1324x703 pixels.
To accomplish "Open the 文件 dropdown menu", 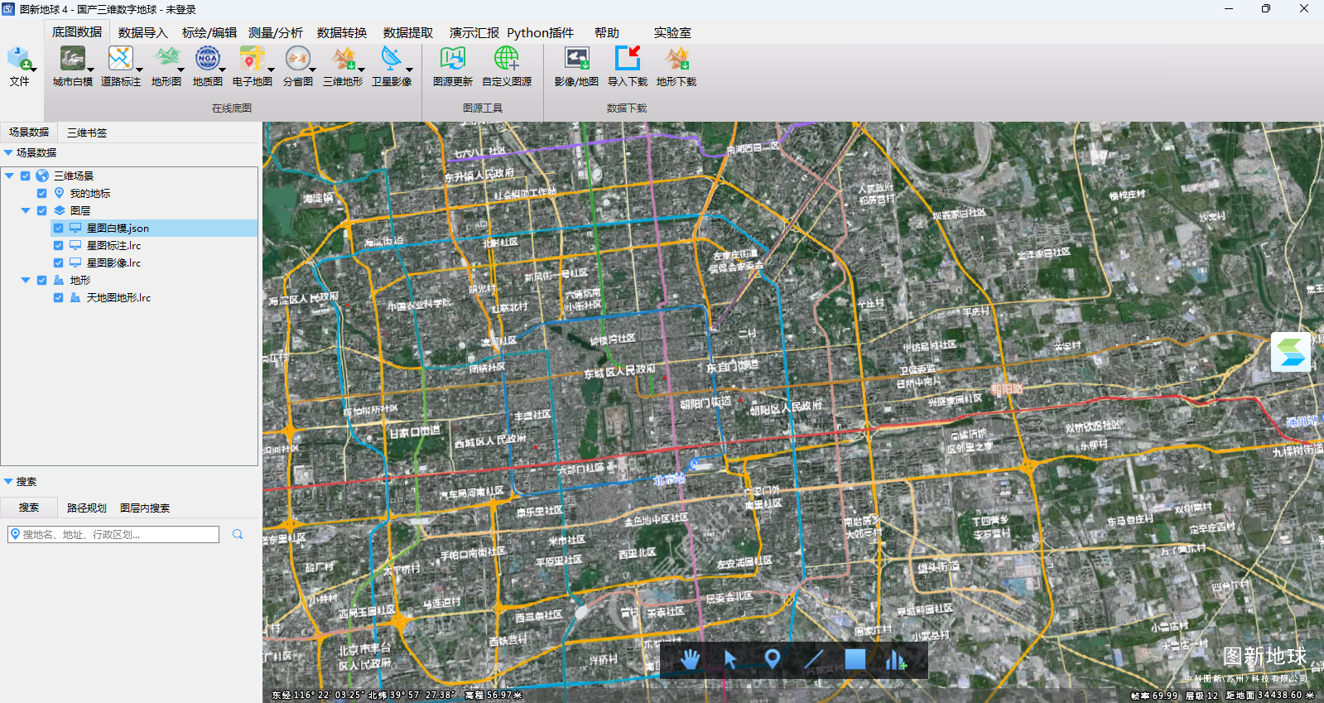I will coord(20,66).
